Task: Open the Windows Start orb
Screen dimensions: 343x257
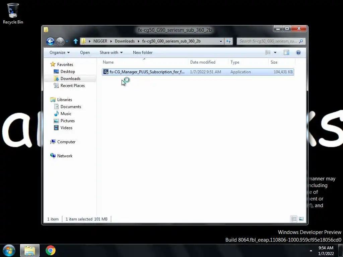Action: pos(9,250)
